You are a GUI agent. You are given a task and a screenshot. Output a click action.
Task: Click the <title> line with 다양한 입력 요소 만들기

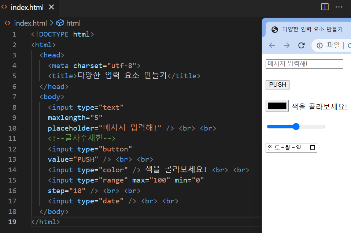[124, 76]
